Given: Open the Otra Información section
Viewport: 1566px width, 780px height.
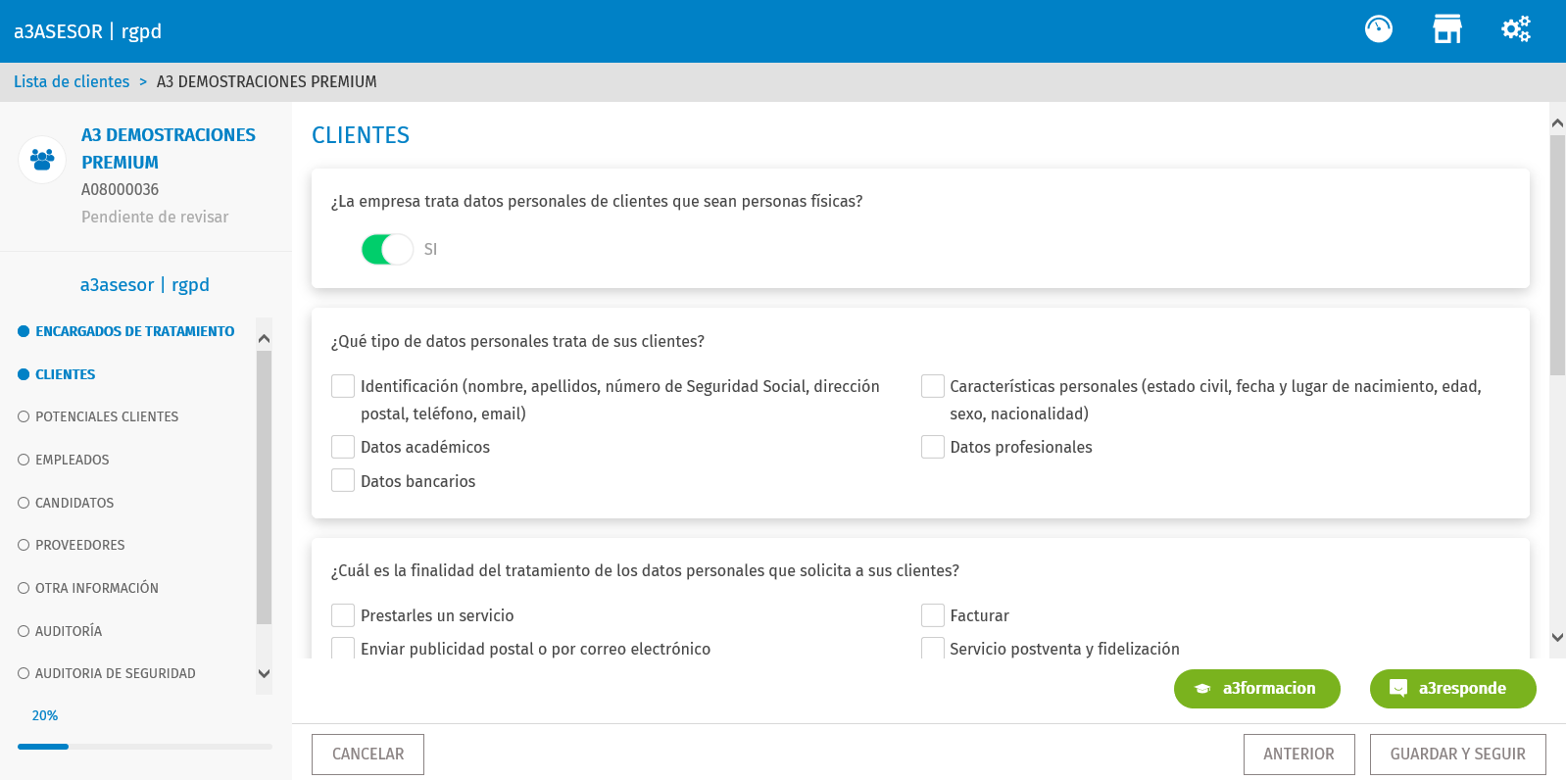Looking at the screenshot, I should (x=88, y=588).
